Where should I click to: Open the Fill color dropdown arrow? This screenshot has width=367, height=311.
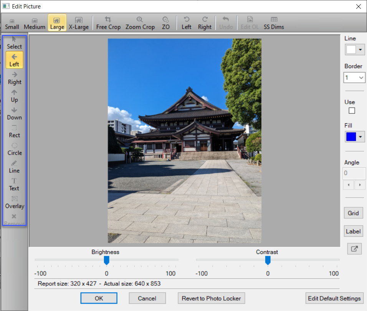360,137
